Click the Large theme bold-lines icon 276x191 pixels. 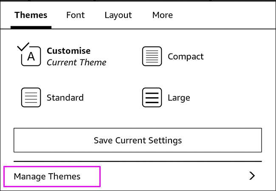tap(152, 98)
